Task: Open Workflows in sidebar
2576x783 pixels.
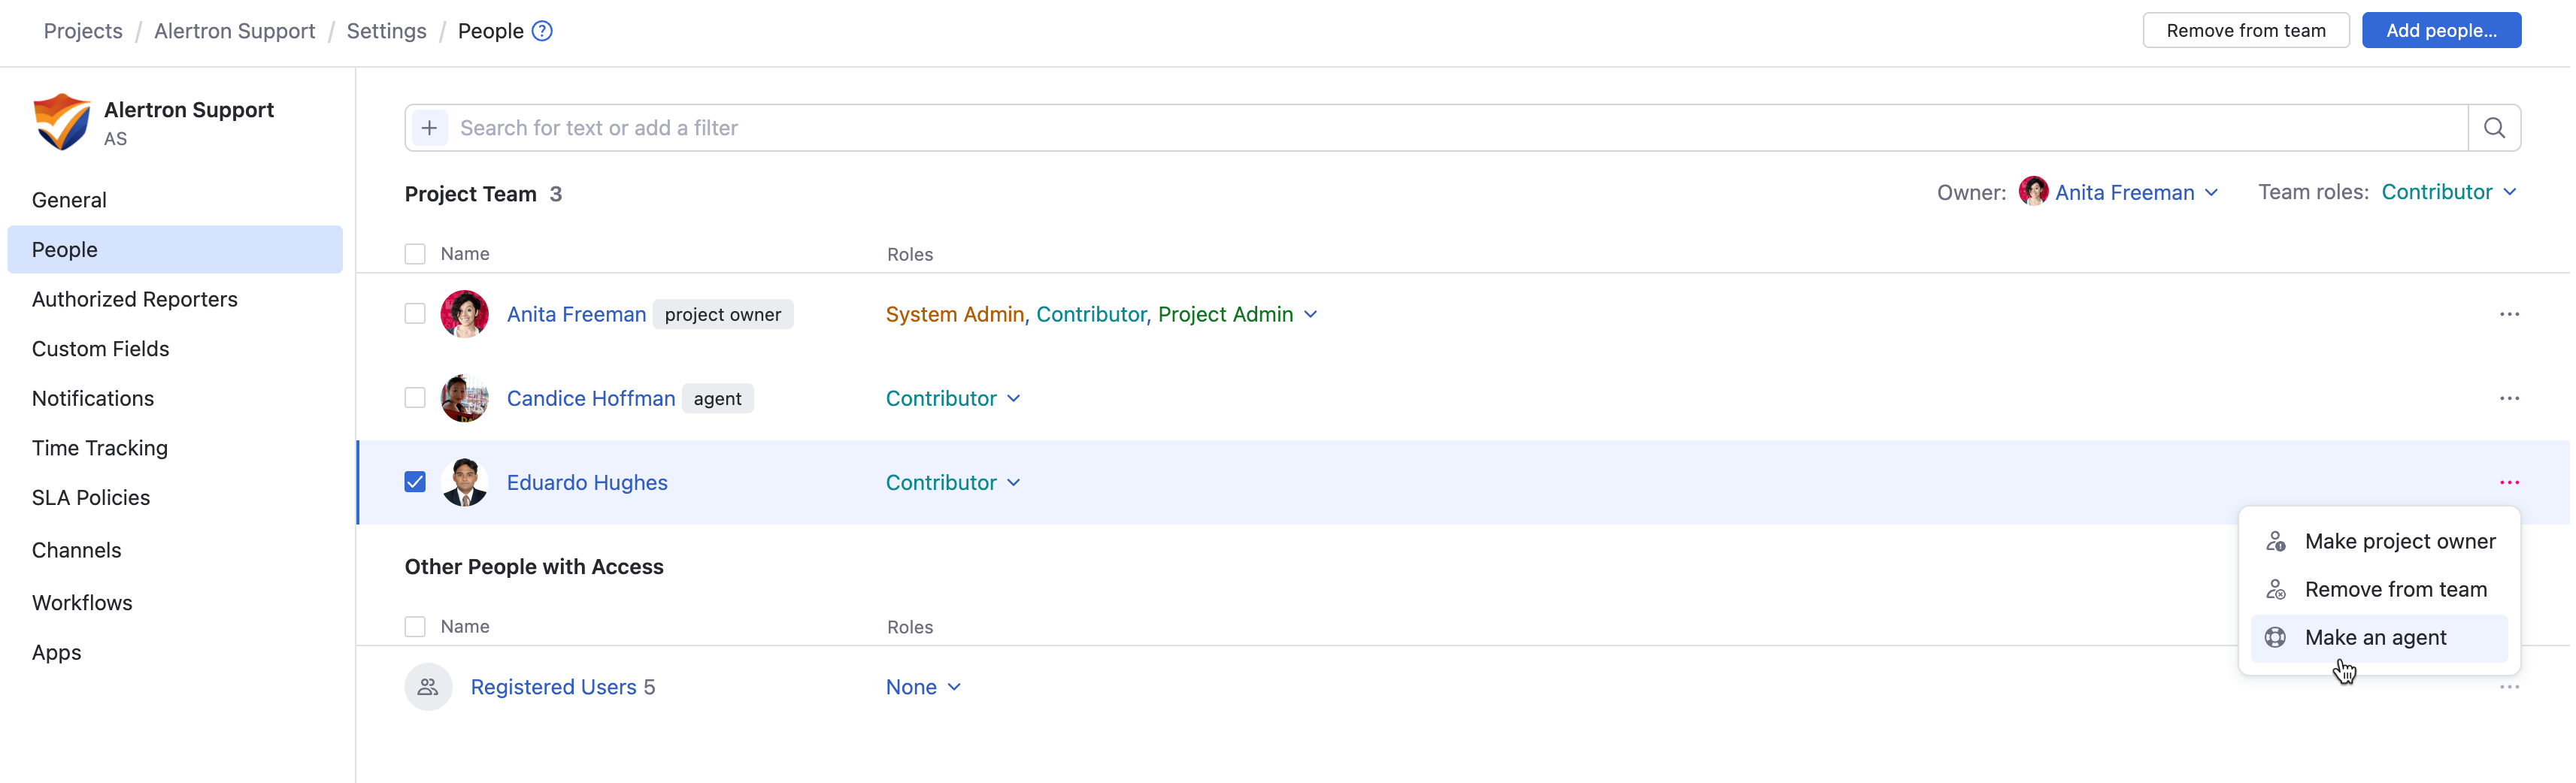Action: 175,603
